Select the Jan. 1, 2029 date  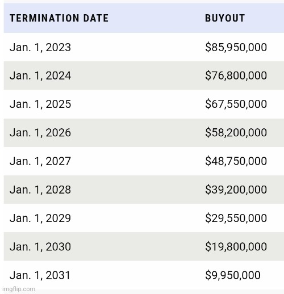coord(40,218)
